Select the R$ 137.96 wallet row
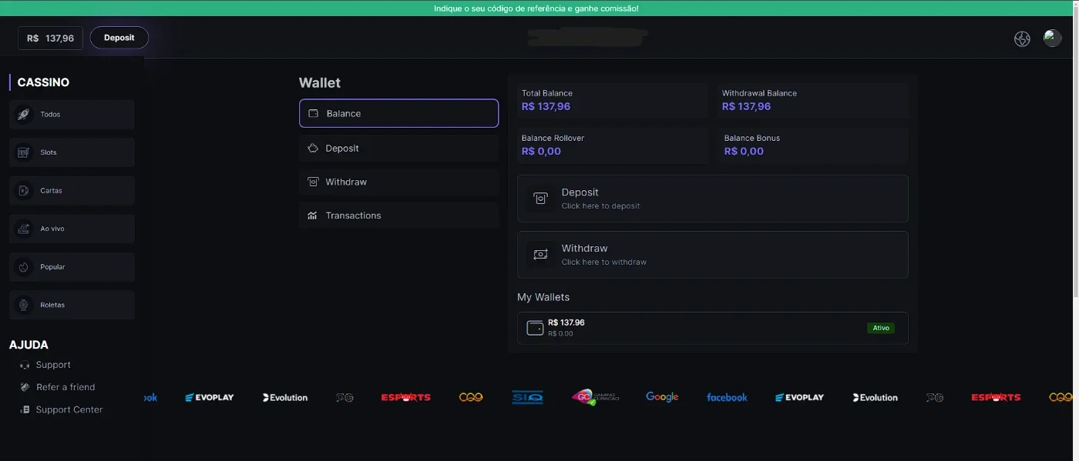The image size is (1079, 461). coord(712,328)
